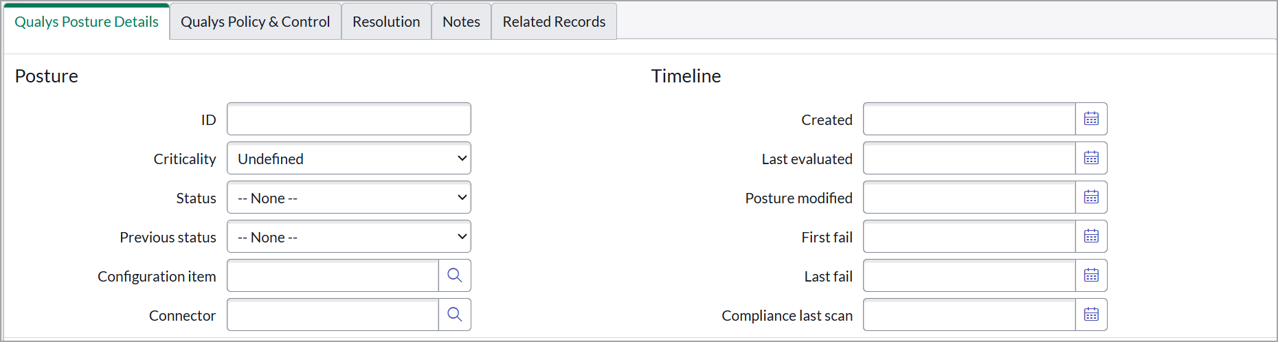
Task: Select the Qualys Posture Details tab
Action: (x=87, y=22)
